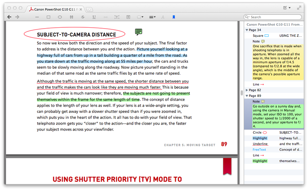Open the color picker dropdown

140,17
